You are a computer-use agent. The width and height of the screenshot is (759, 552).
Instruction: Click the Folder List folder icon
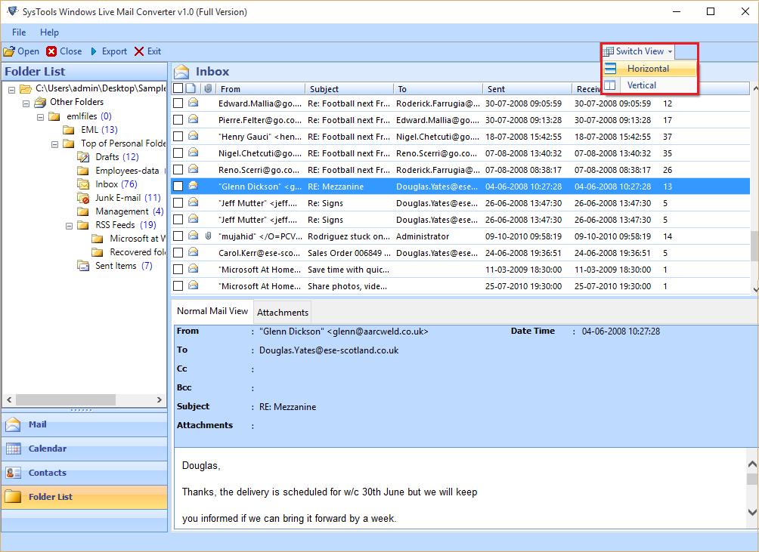coord(13,496)
